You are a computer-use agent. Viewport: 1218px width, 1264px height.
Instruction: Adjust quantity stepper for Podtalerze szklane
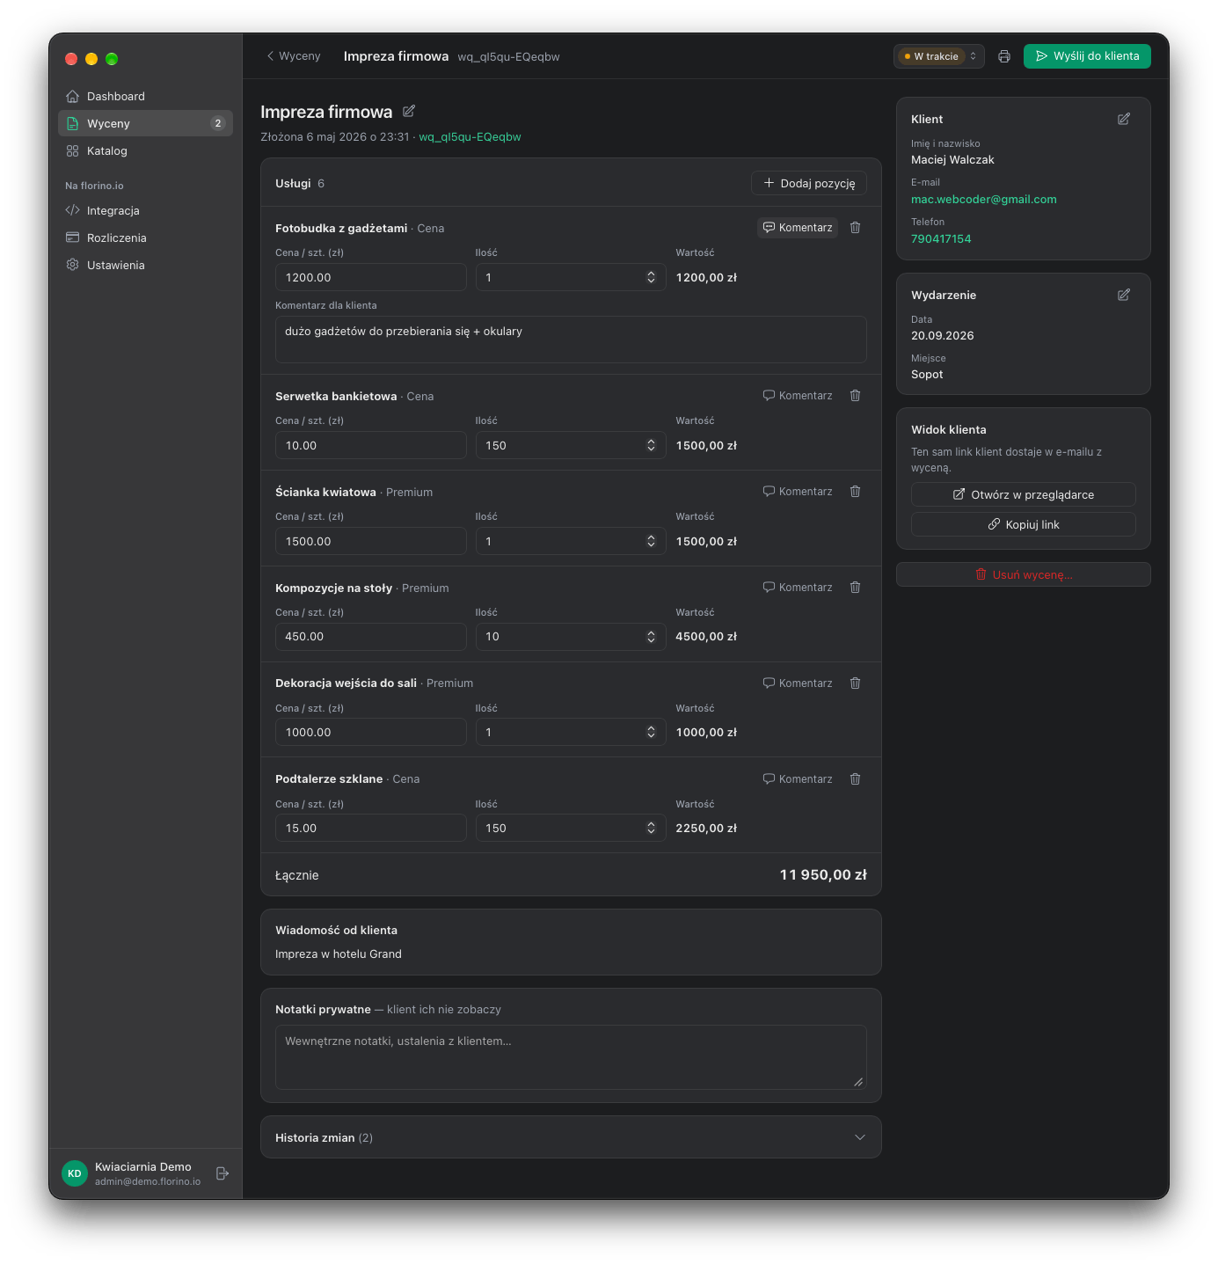[x=651, y=828]
